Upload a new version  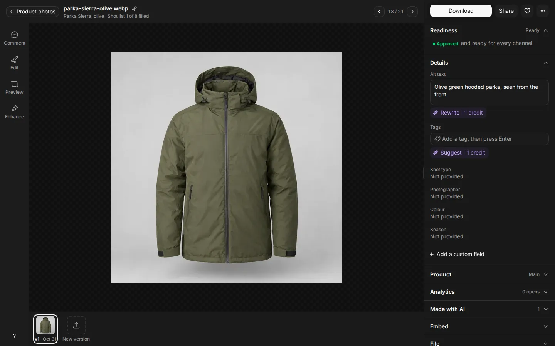[76, 329]
